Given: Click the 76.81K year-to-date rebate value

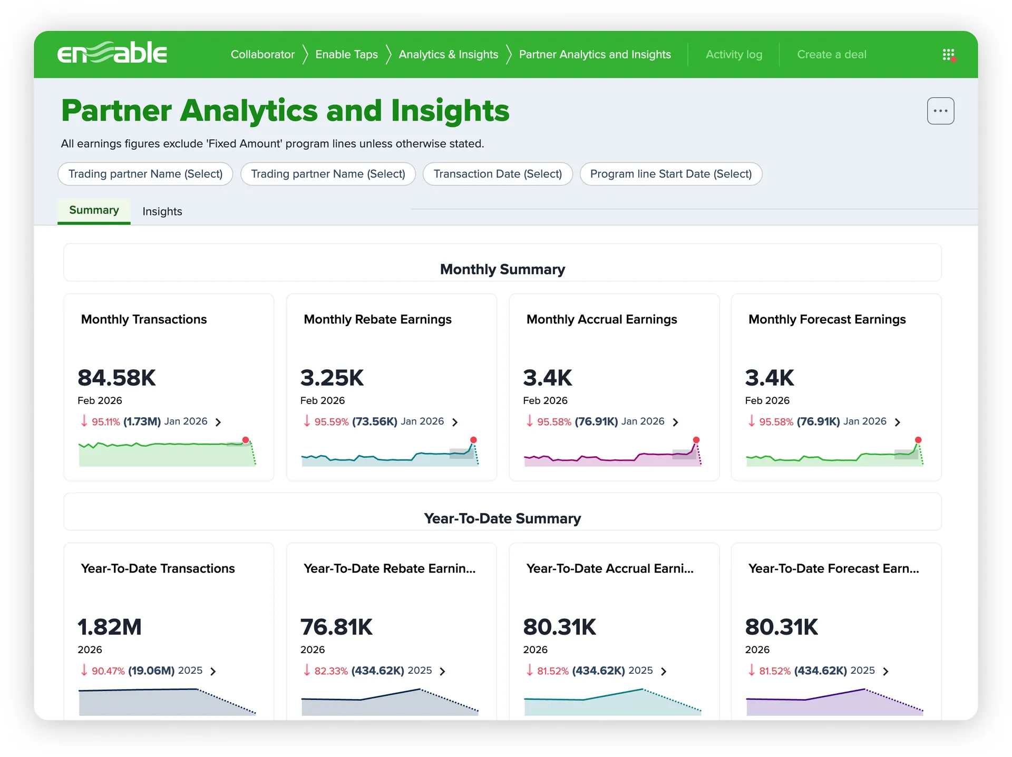Looking at the screenshot, I should (x=336, y=627).
